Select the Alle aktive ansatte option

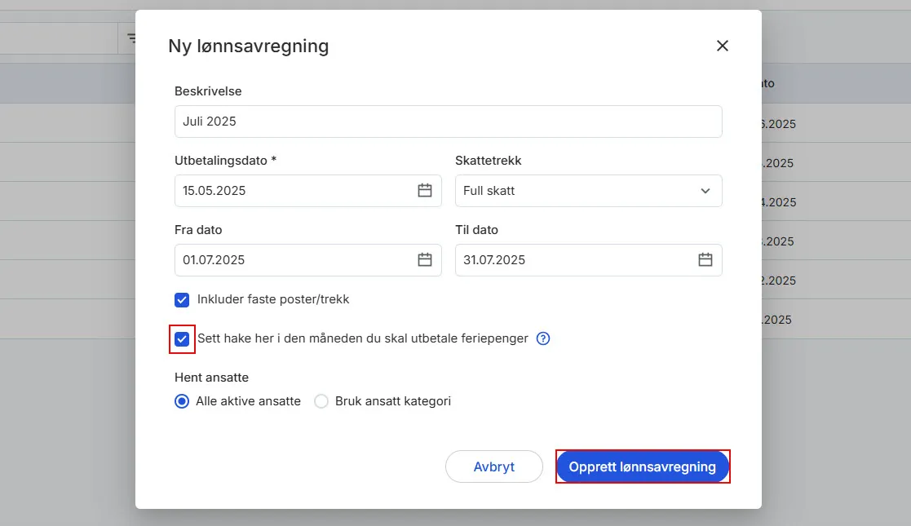point(181,400)
